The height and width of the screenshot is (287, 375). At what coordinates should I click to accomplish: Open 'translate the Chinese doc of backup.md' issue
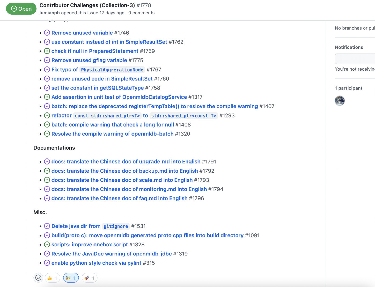(125, 171)
